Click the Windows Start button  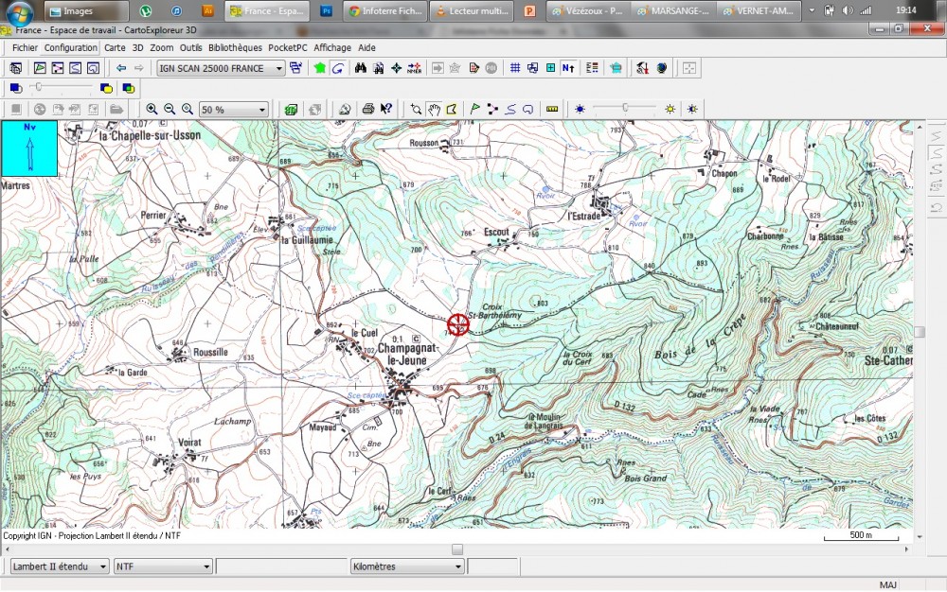tap(19, 12)
